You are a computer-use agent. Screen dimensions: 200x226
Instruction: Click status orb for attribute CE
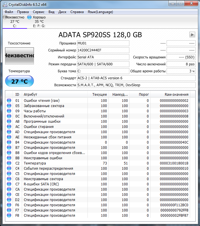9,194
